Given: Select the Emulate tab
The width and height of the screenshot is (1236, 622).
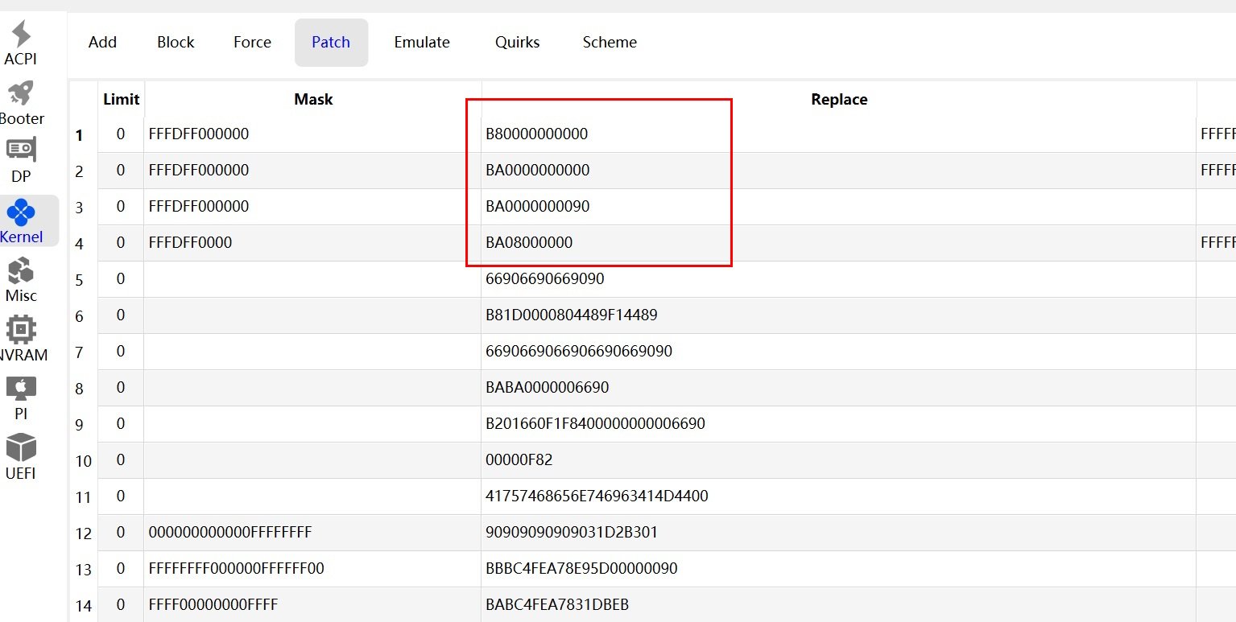Looking at the screenshot, I should pos(422,43).
